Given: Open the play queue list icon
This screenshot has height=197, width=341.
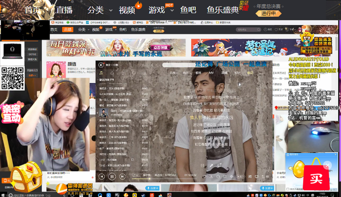Looking at the screenshot, I should click(265, 177).
